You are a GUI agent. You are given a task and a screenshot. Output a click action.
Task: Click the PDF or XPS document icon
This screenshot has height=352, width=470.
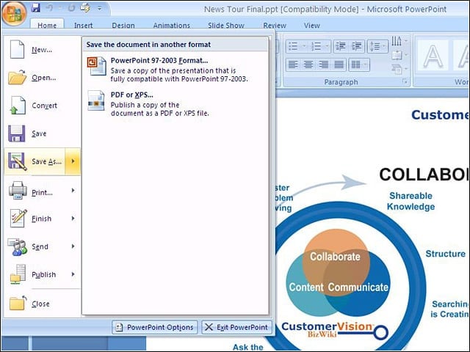click(96, 100)
